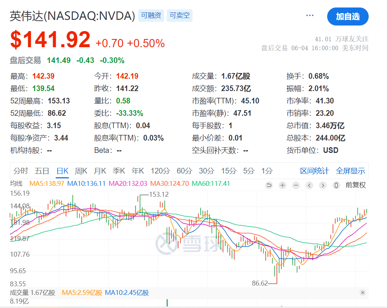
Task: Click the MA30:124.70 moving average label
Action: coord(169,184)
